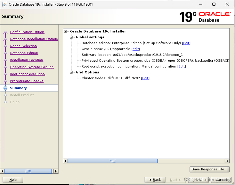235x185 pixels.
Task: Click the Oracle installer icon in the title bar
Action: click(4, 4)
